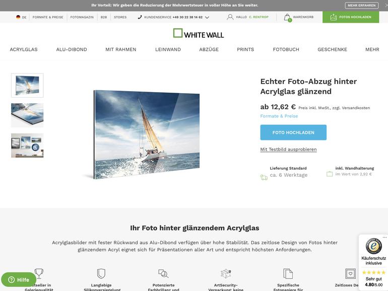This screenshot has height=291, width=388.
Task: Expand Trusted Shops widget options dots
Action: coord(384,237)
